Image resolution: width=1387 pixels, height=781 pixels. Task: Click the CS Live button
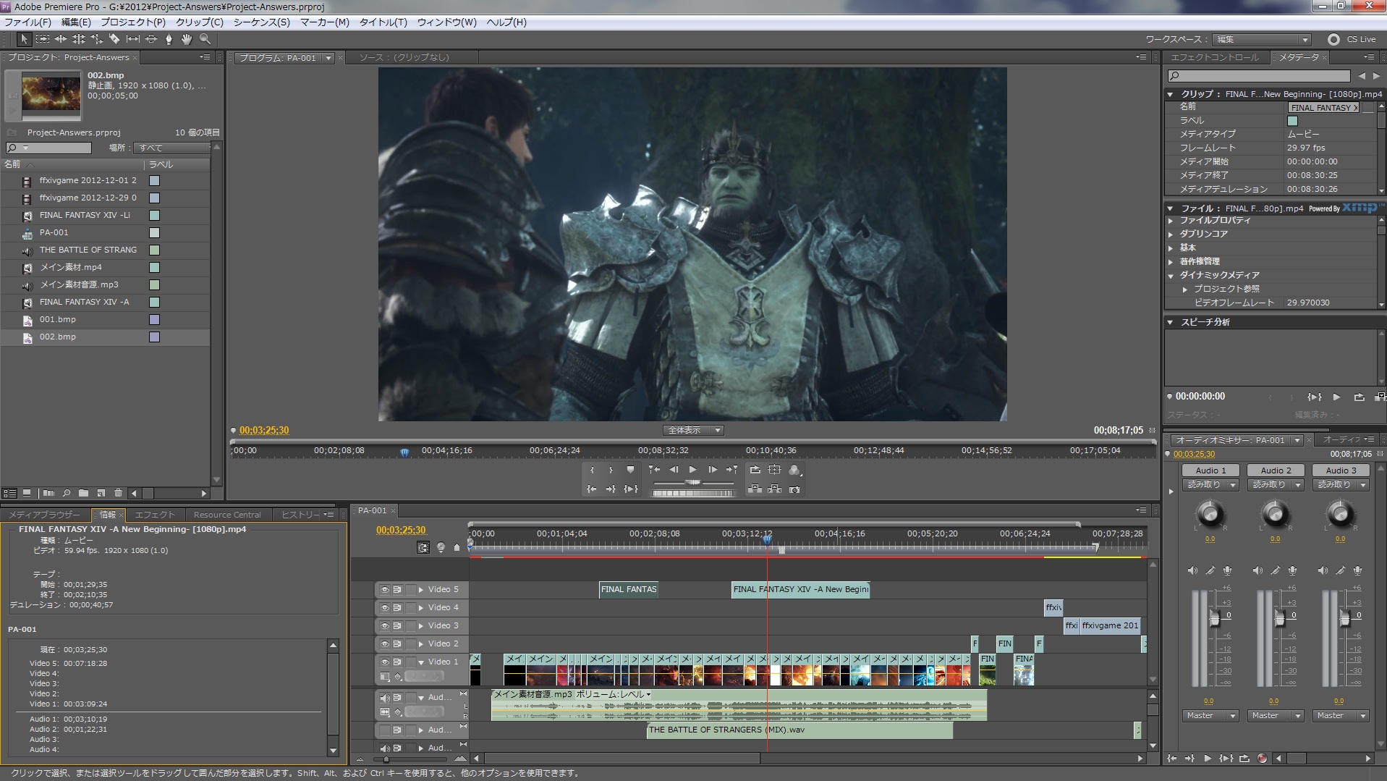1352,40
